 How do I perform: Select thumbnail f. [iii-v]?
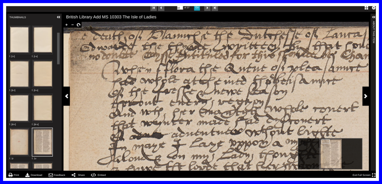[42, 108]
